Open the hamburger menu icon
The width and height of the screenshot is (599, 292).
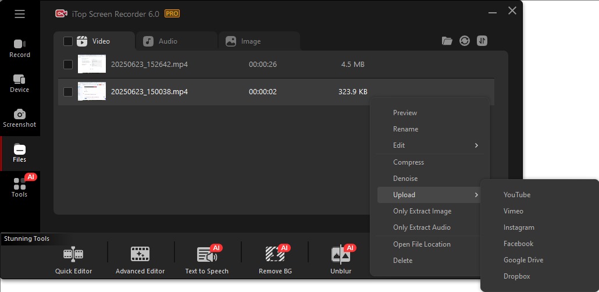[x=20, y=14]
